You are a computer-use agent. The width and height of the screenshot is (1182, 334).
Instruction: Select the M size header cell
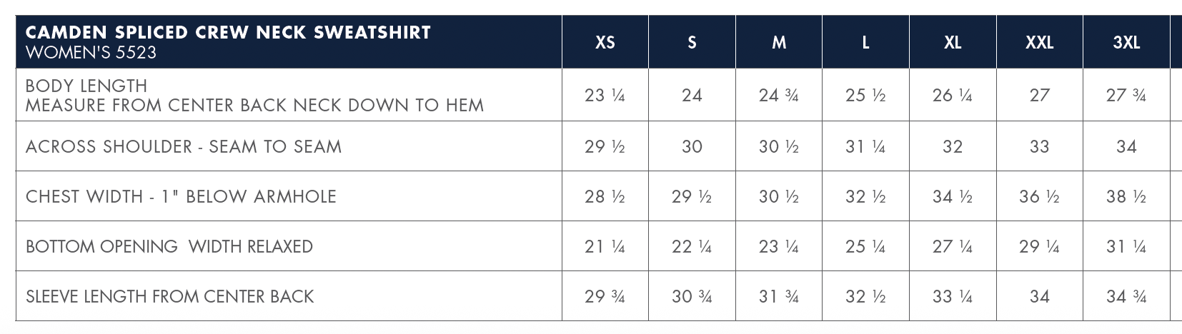[x=779, y=43]
